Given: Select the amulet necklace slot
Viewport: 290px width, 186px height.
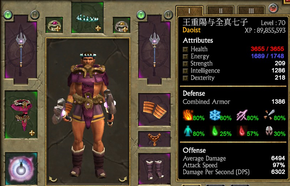Looking at the screenshot, I should (x=154, y=139).
